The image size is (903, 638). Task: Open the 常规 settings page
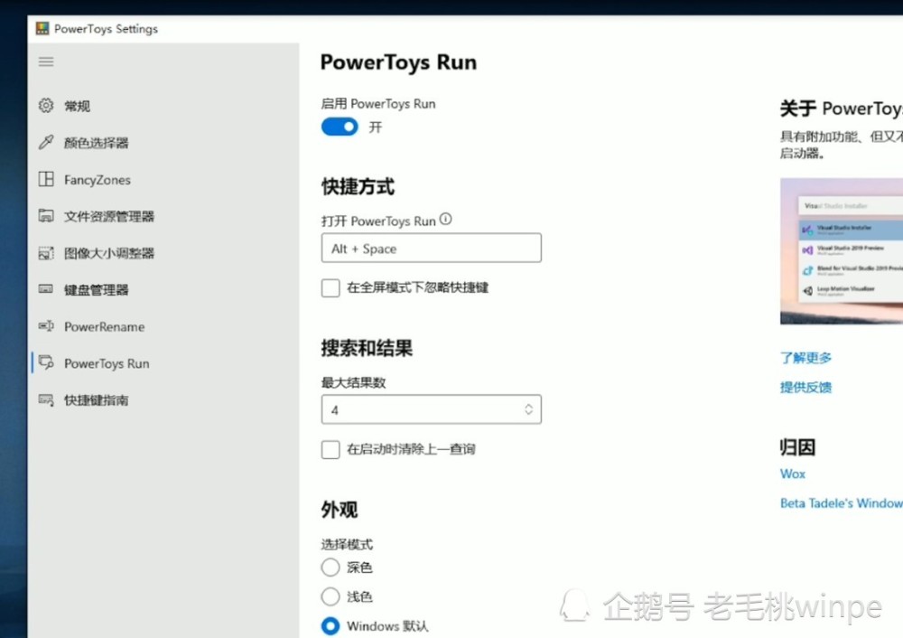tap(77, 106)
